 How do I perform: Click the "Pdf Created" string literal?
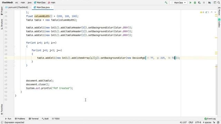point(61,88)
